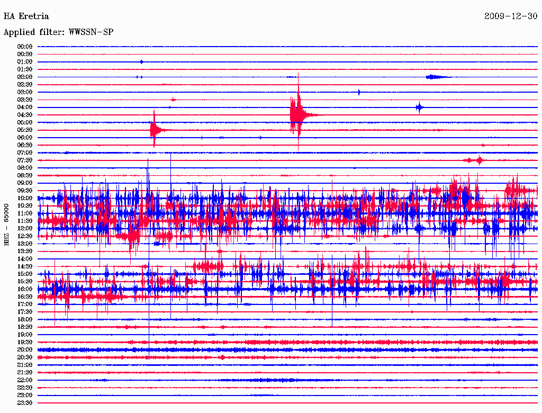Viewport: 542px width, 413px height.
Task: Select the 01:00 time label
Action: tap(24, 62)
